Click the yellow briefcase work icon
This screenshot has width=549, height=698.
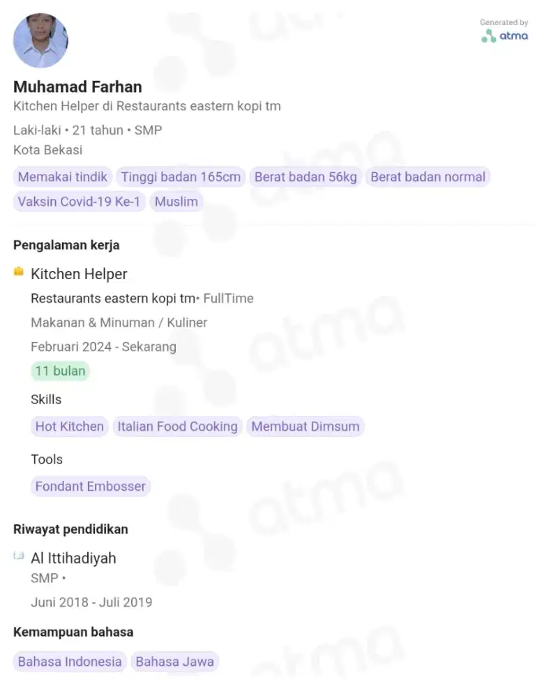click(x=19, y=271)
